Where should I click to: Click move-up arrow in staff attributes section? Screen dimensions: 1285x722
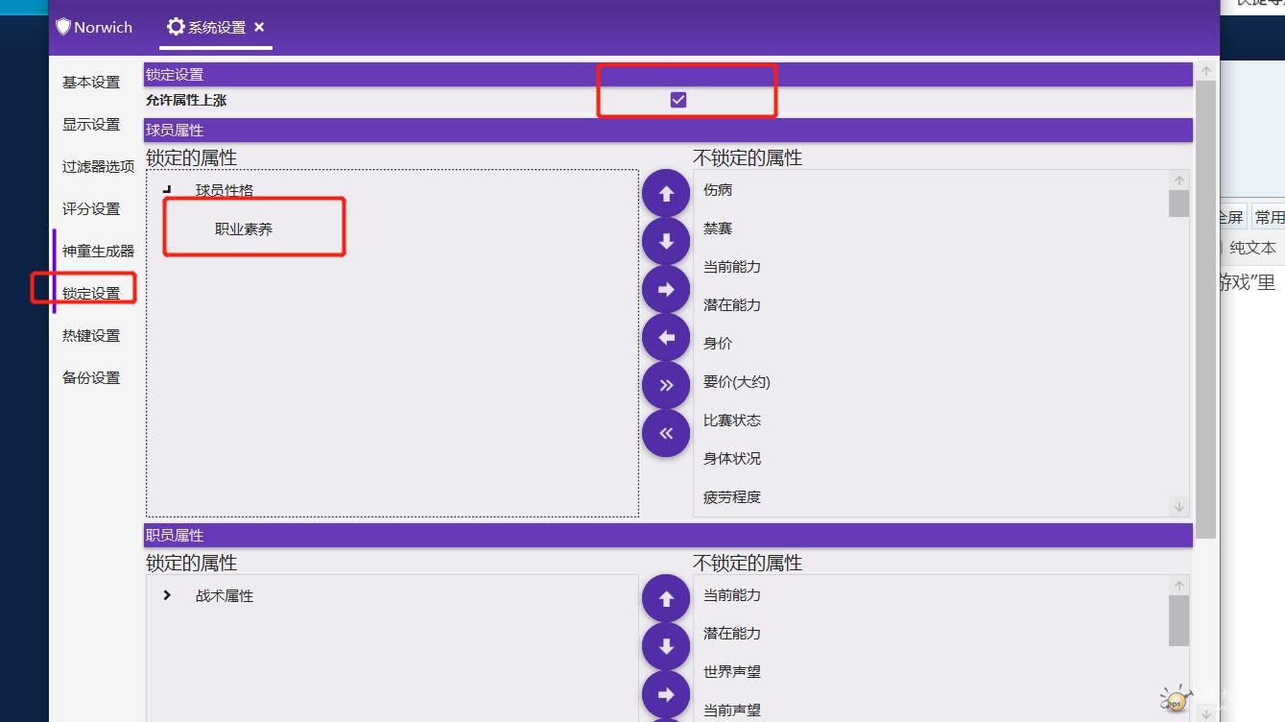pyautogui.click(x=666, y=599)
